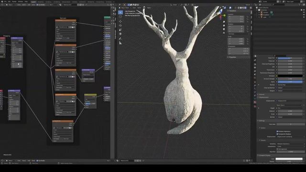Screen dimensions: 306x172
Task: Switch viewport to material preview shading
Action: click(243, 8)
